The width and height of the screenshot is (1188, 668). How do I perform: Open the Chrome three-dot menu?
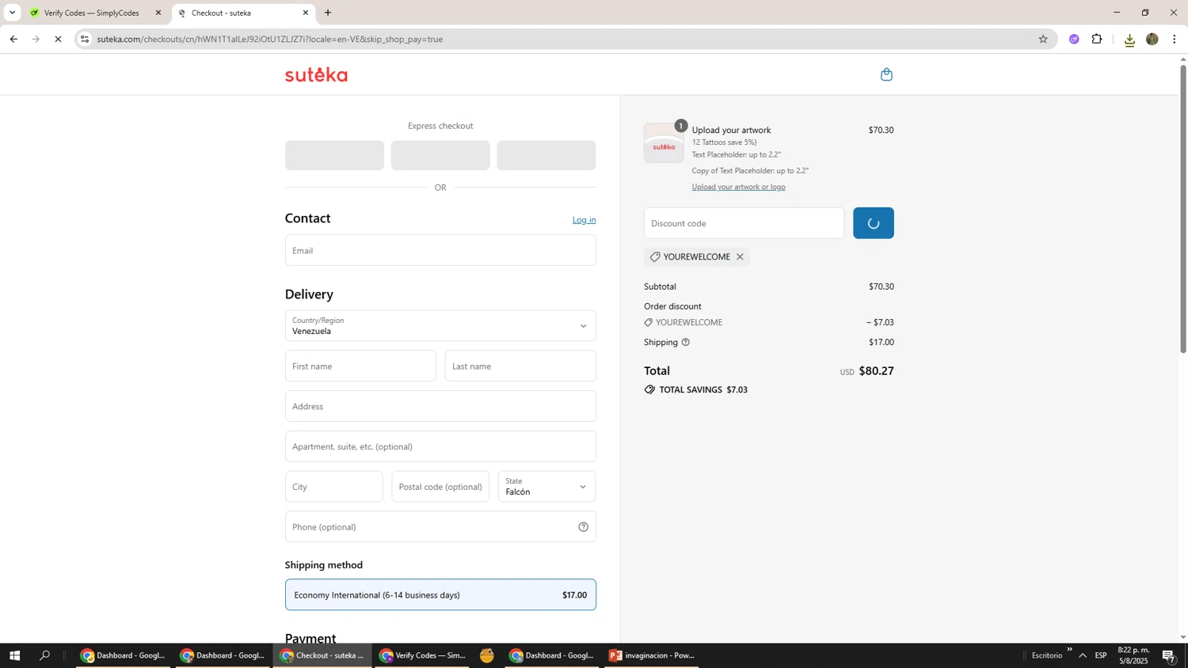tap(1174, 39)
